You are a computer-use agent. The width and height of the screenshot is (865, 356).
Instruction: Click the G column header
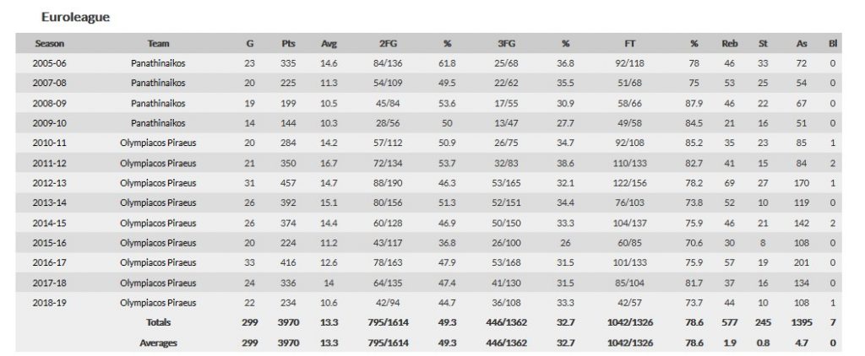(248, 44)
